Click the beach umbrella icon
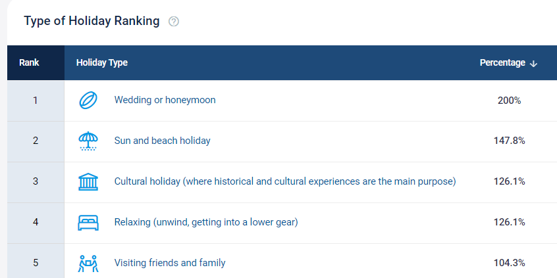This screenshot has height=278, width=557. pyautogui.click(x=88, y=141)
